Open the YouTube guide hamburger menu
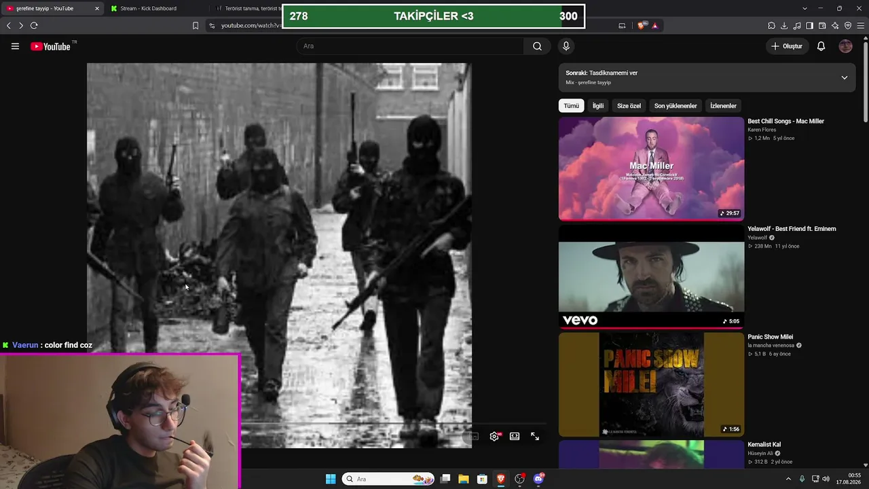Image resolution: width=869 pixels, height=489 pixels. point(15,46)
